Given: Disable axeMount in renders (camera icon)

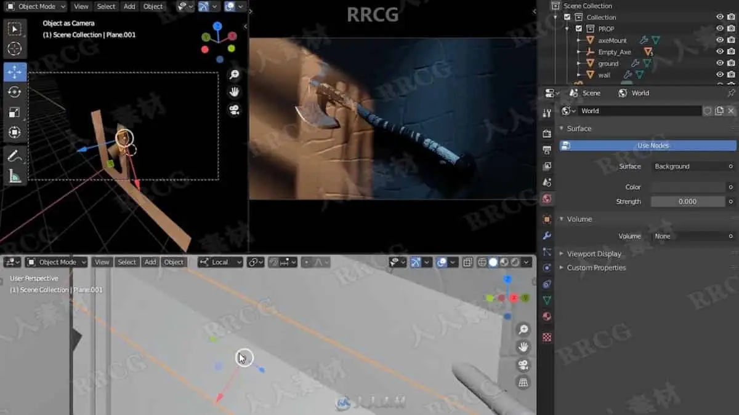Looking at the screenshot, I should (x=731, y=40).
